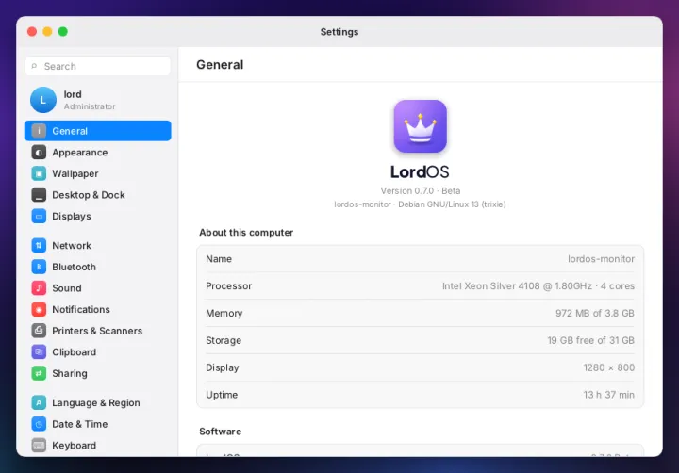The height and width of the screenshot is (473, 679).
Task: Click the Settings window title
Action: pos(339,32)
